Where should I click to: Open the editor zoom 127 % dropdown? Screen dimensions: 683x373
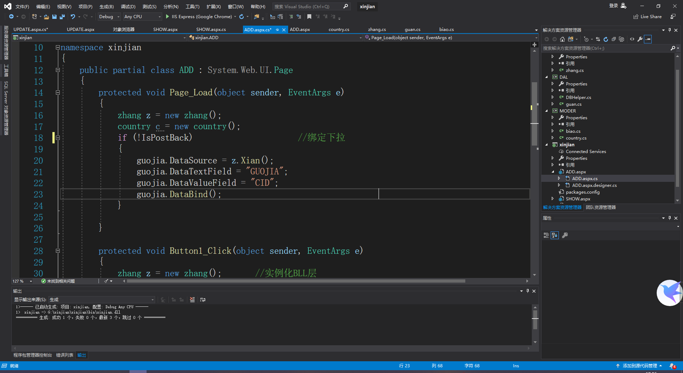click(22, 281)
